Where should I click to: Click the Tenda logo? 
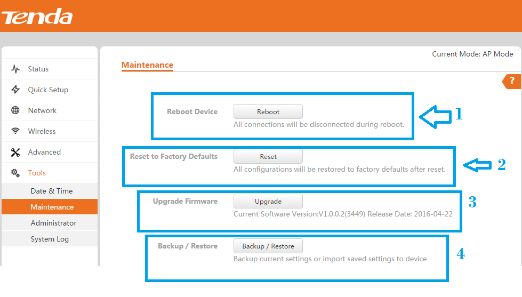point(37,17)
